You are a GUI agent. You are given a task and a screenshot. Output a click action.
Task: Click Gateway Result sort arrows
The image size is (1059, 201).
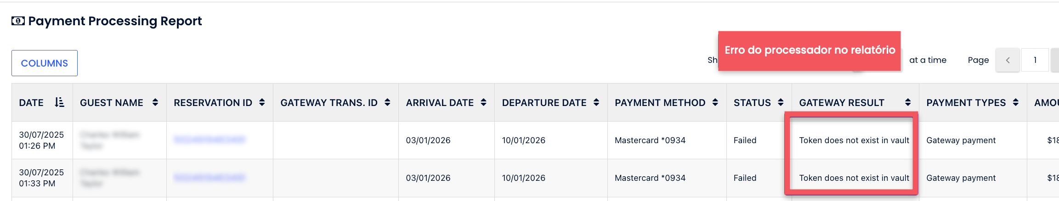click(x=908, y=102)
